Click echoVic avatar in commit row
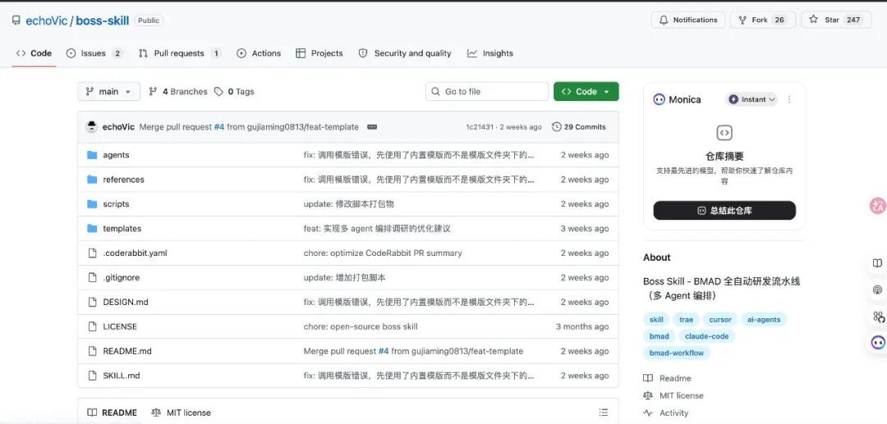This screenshot has width=887, height=424. point(92,127)
